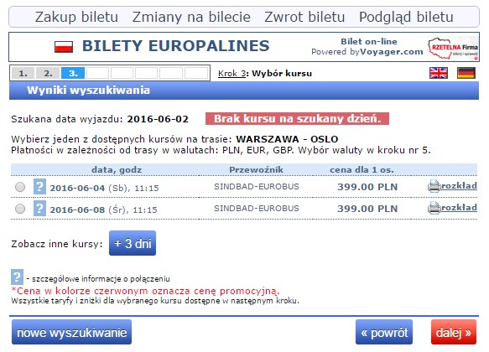Open rozkład link for 2016-06-04 course
Viewport: 489px width, 352px height.
coord(459,186)
